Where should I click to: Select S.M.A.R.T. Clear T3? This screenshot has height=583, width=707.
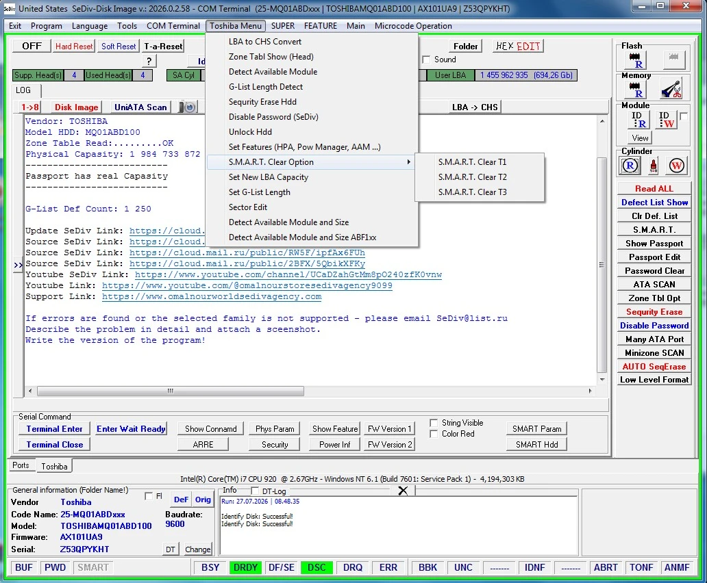pyautogui.click(x=480, y=192)
